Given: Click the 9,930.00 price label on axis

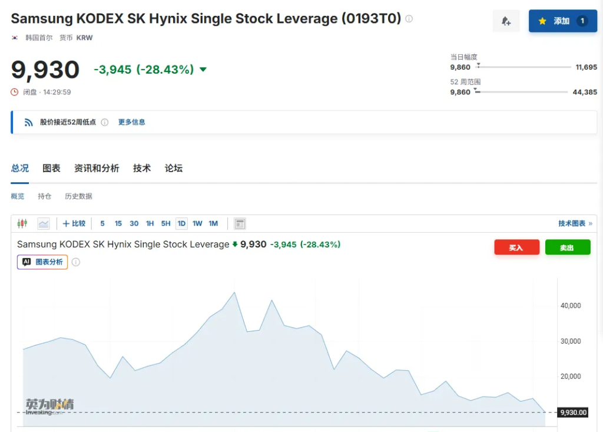Looking at the screenshot, I should (x=573, y=413).
